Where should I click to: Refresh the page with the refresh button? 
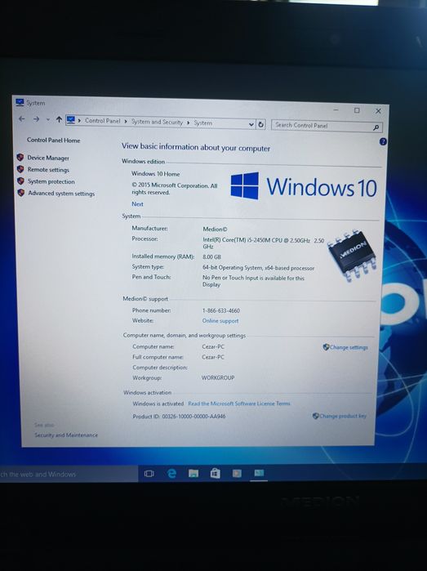click(x=260, y=124)
